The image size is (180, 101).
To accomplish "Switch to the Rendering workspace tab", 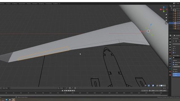I will pyautogui.click(x=41, y=4).
